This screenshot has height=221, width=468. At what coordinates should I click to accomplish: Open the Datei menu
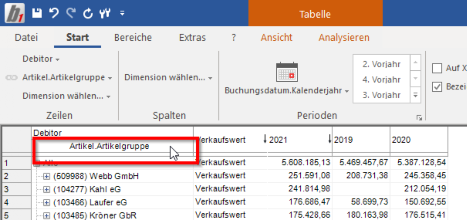tap(26, 37)
